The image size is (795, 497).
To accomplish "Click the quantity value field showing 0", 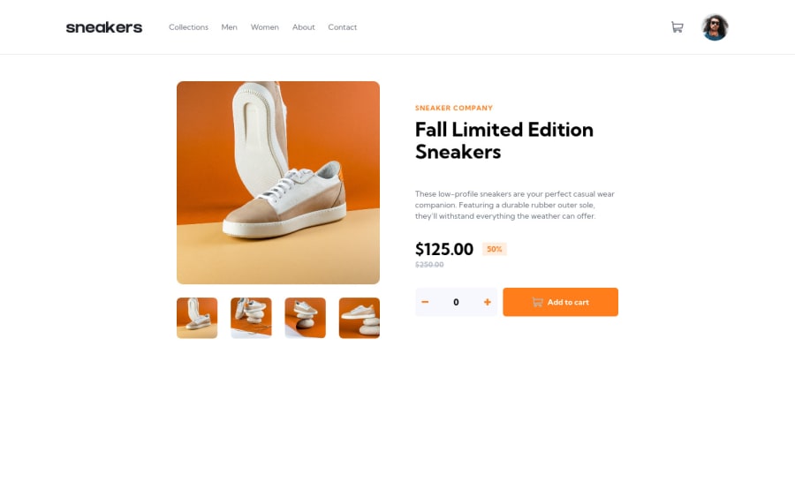I will pos(456,302).
